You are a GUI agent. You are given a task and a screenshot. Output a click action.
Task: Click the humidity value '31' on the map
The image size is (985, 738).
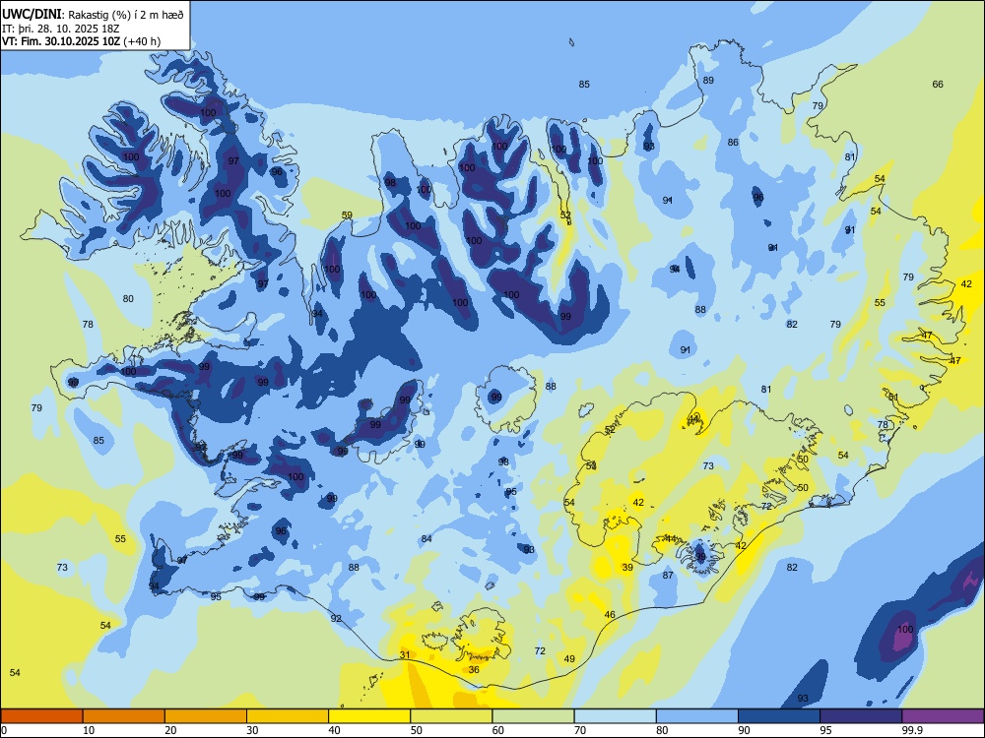(405, 655)
